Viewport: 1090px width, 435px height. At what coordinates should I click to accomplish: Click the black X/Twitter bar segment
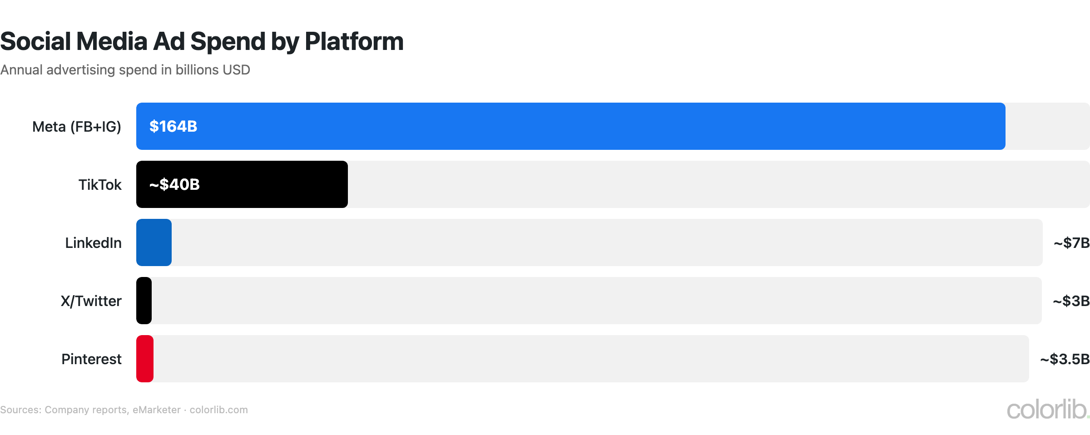[x=144, y=301]
